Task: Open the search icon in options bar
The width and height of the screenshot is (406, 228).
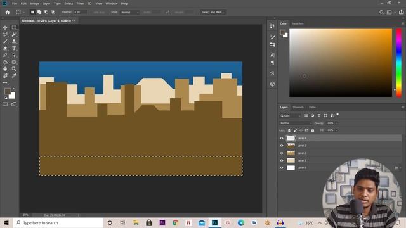Action: 381,12
